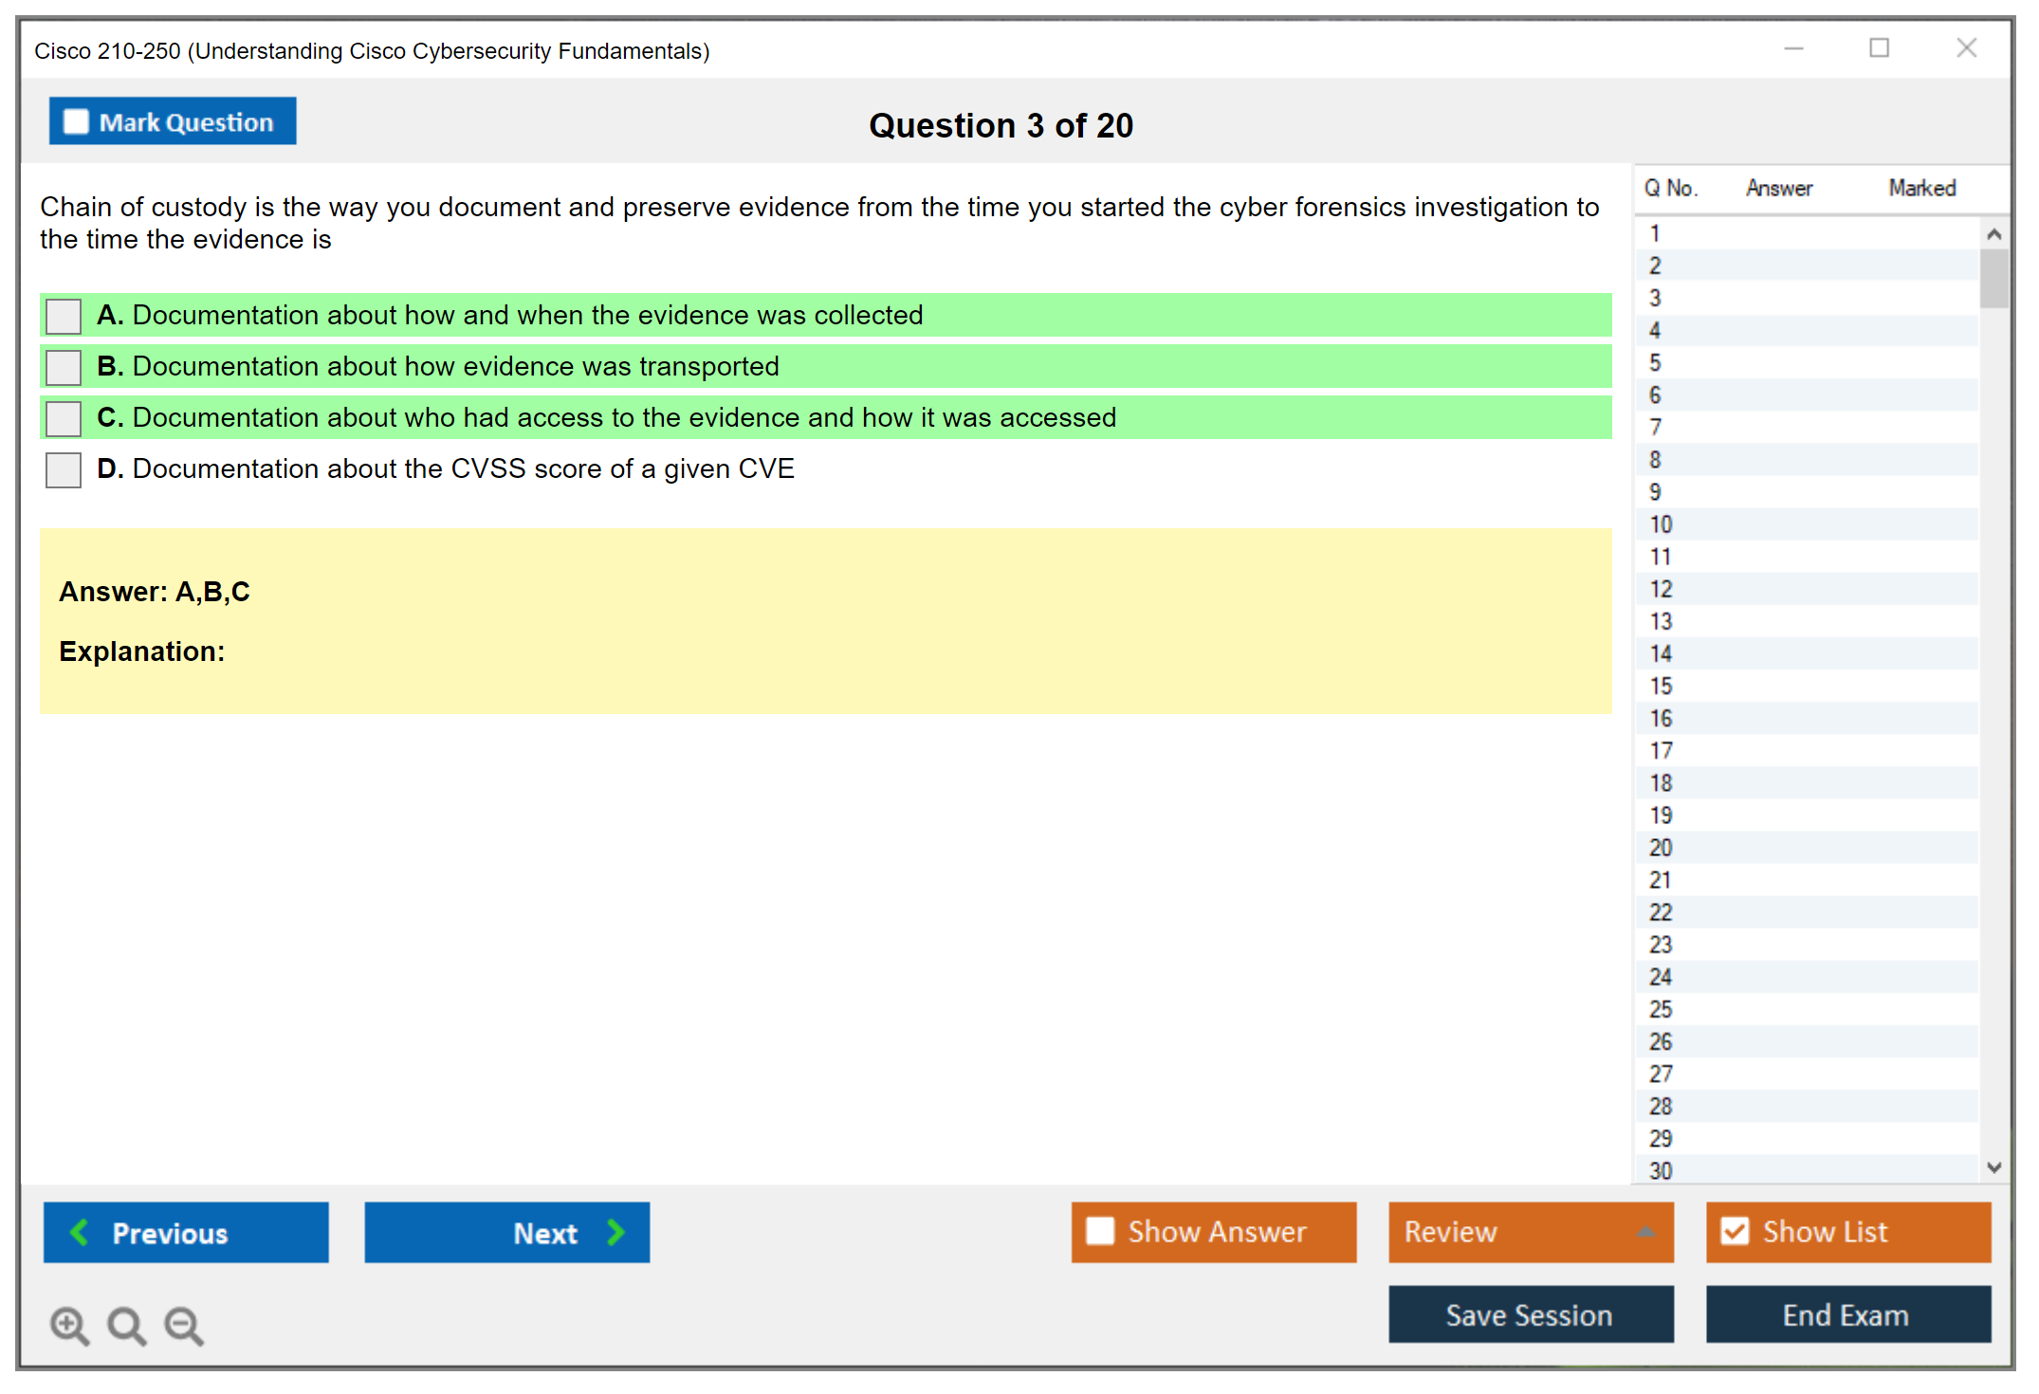Click the question list scrollbar thumb

click(x=1993, y=278)
